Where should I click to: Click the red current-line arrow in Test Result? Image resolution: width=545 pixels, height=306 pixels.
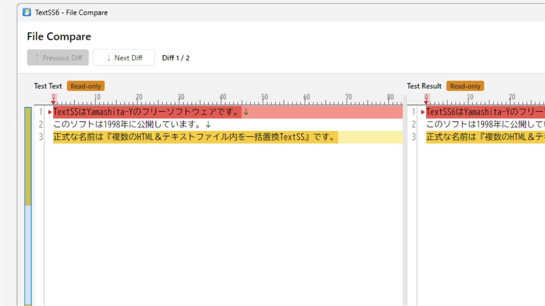[x=423, y=112]
